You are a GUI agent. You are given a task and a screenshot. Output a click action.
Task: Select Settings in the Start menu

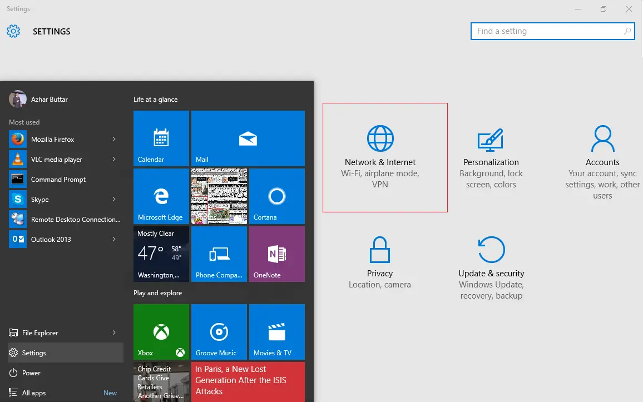click(x=66, y=353)
